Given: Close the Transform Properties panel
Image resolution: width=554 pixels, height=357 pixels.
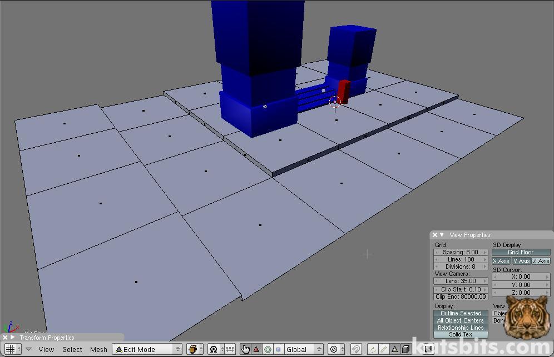Looking at the screenshot, I should tap(5, 338).
